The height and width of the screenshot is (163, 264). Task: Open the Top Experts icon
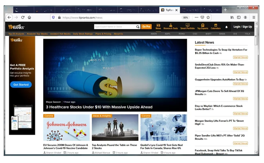(203, 27)
